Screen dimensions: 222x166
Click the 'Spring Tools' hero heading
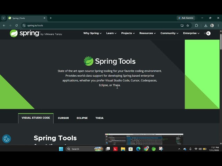[x=115, y=62]
